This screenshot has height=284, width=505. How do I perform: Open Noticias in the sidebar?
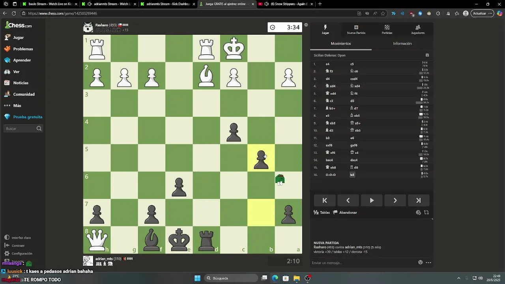pyautogui.click(x=21, y=83)
